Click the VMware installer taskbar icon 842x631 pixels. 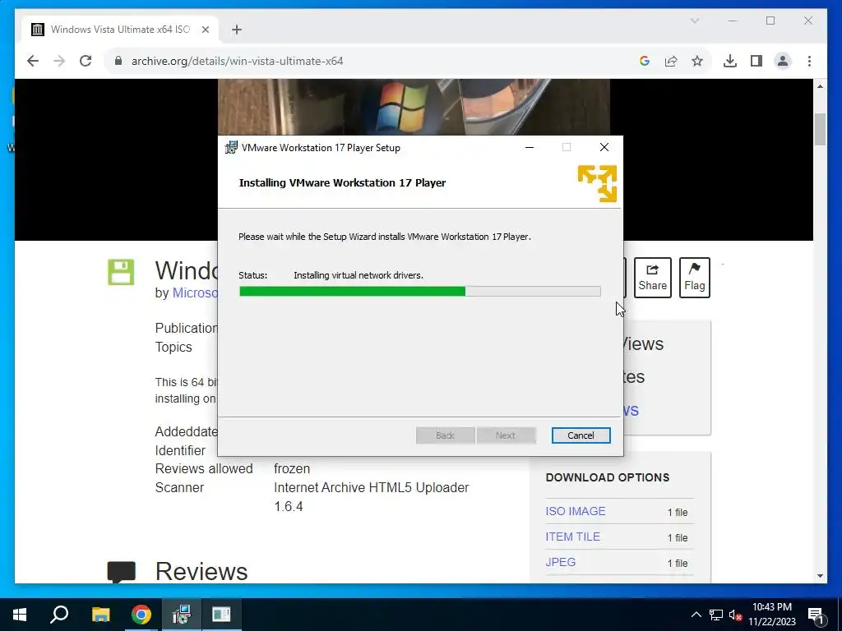[182, 615]
